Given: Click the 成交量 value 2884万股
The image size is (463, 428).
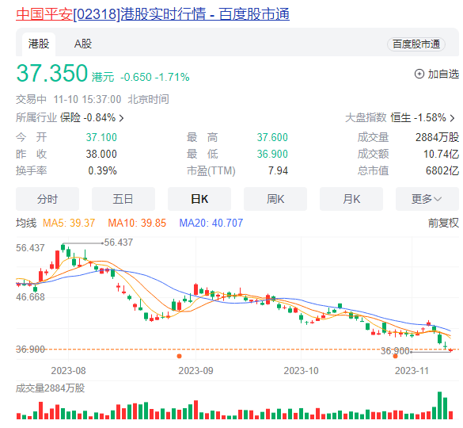Looking at the screenshot, I should click(437, 137).
